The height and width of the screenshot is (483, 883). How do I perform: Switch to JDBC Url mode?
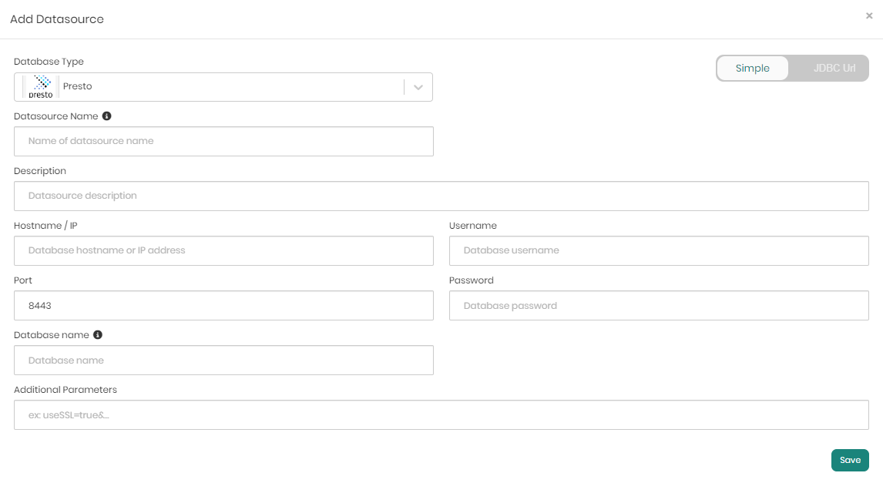[x=834, y=69]
